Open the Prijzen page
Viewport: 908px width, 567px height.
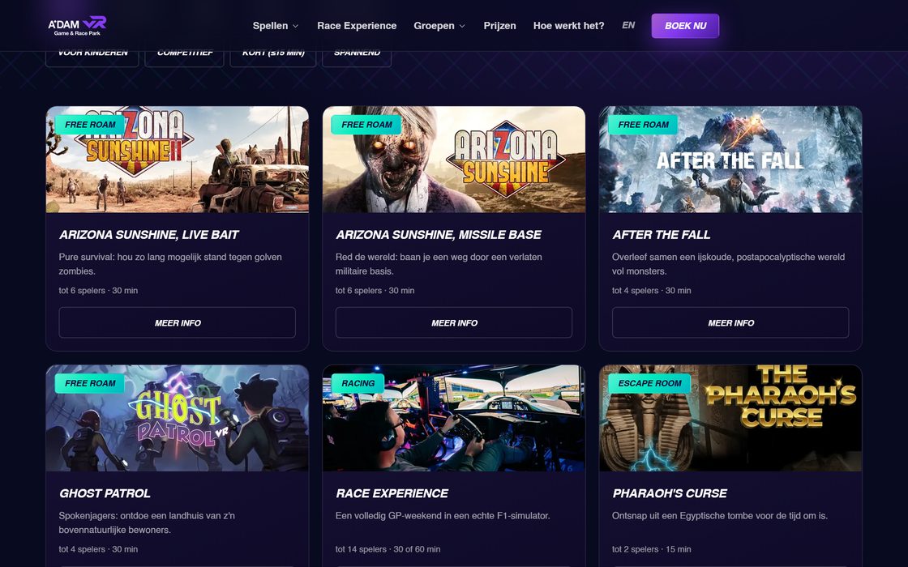pyautogui.click(x=499, y=25)
